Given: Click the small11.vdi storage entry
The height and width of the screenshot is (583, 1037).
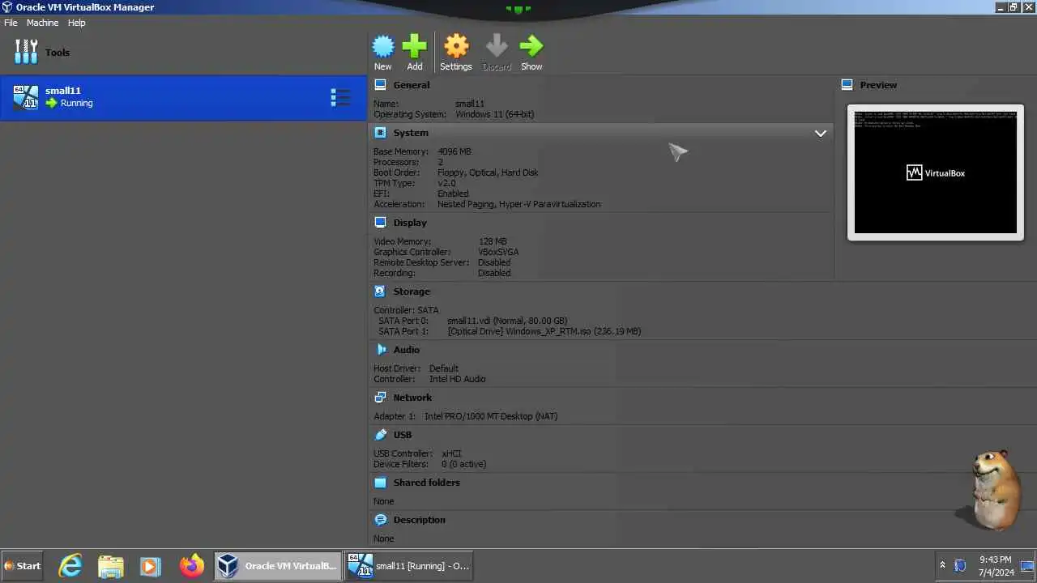Looking at the screenshot, I should pyautogui.click(x=507, y=321).
